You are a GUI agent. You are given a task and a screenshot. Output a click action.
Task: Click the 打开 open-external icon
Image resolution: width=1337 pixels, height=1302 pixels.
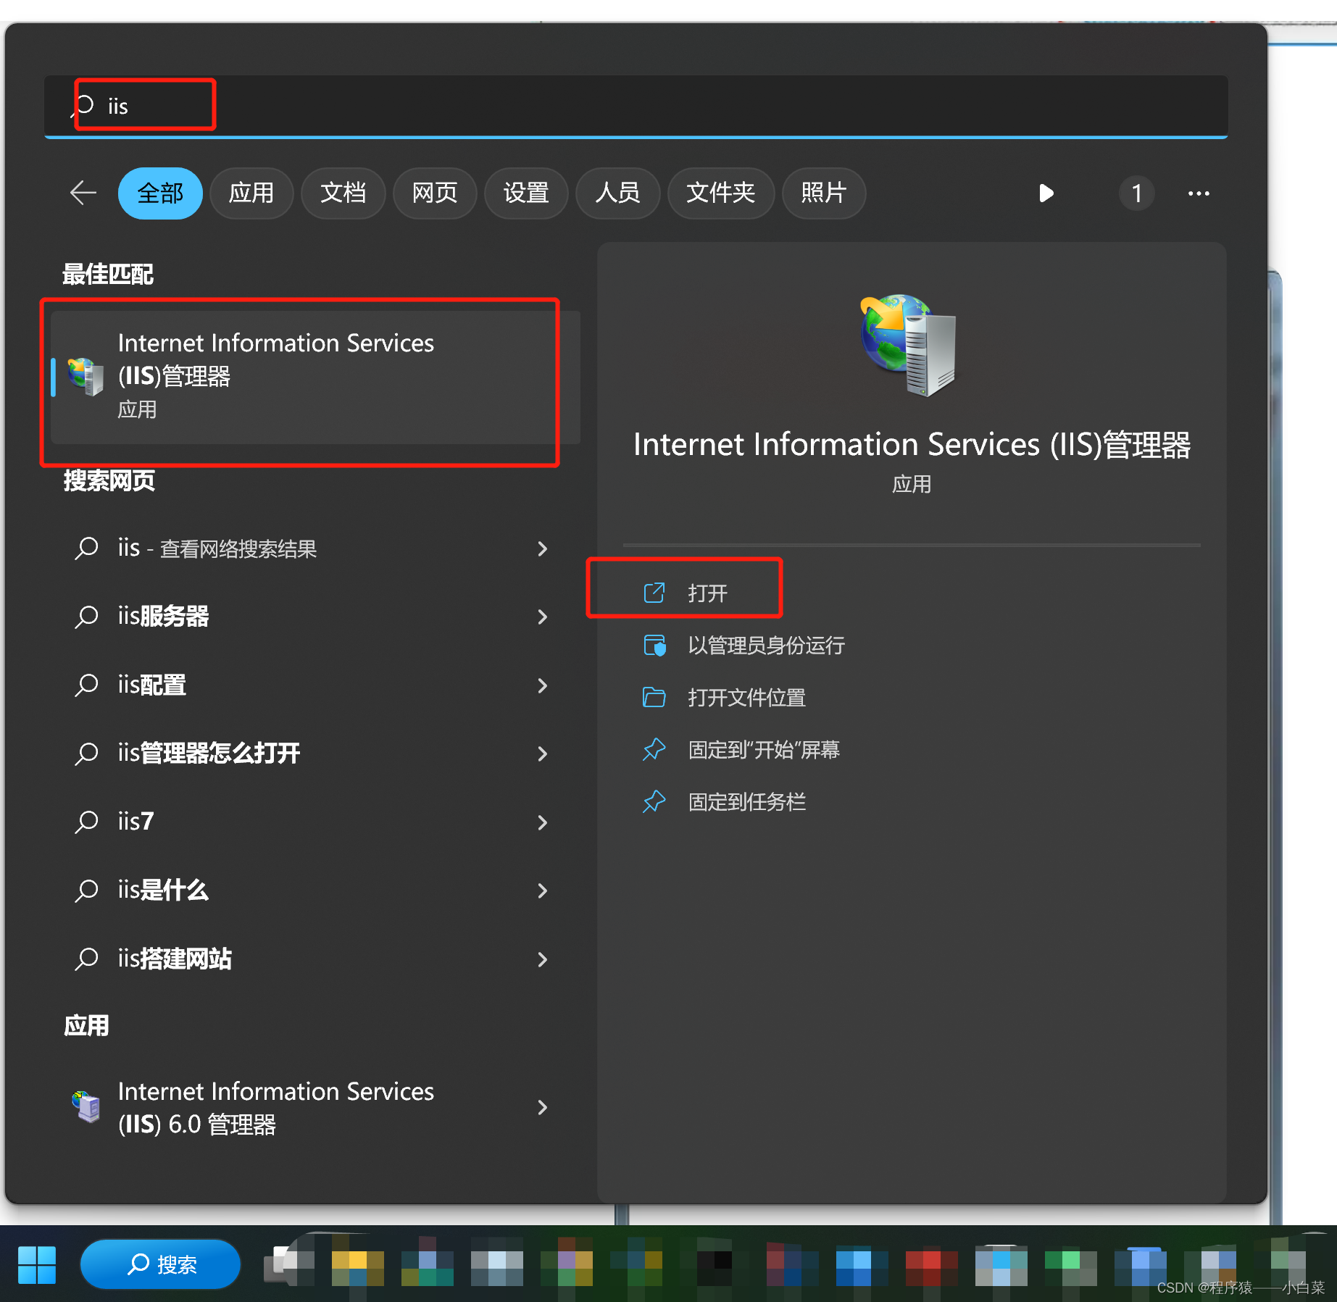point(654,593)
